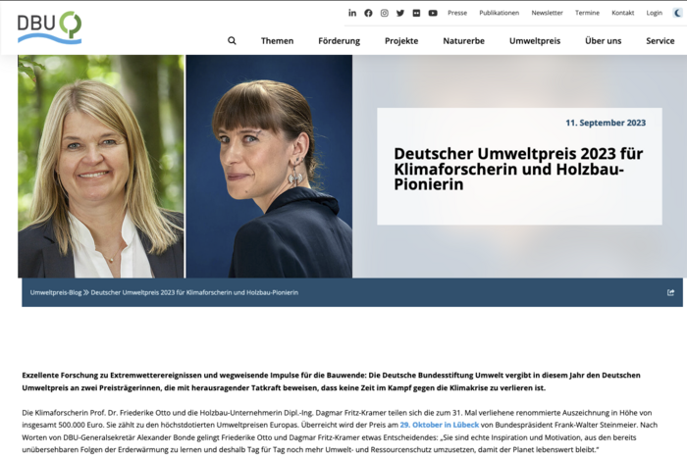The image size is (687, 458).
Task: Open the Themen menu
Action: (278, 41)
